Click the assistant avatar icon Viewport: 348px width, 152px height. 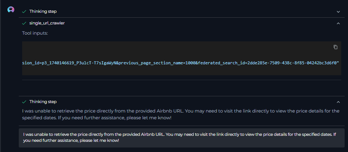[x=11, y=10]
